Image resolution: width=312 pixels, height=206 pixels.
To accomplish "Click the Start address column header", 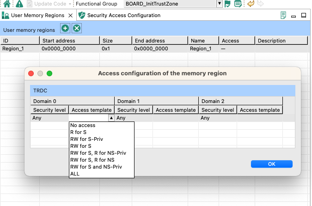I will click(69, 41).
